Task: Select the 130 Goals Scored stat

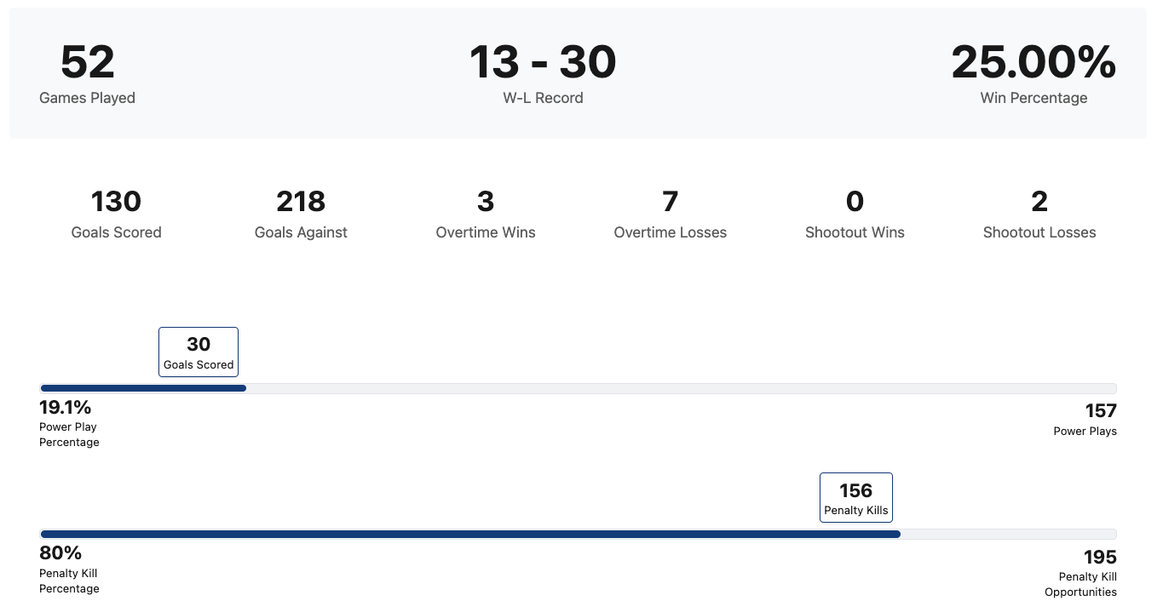Action: 116,202
